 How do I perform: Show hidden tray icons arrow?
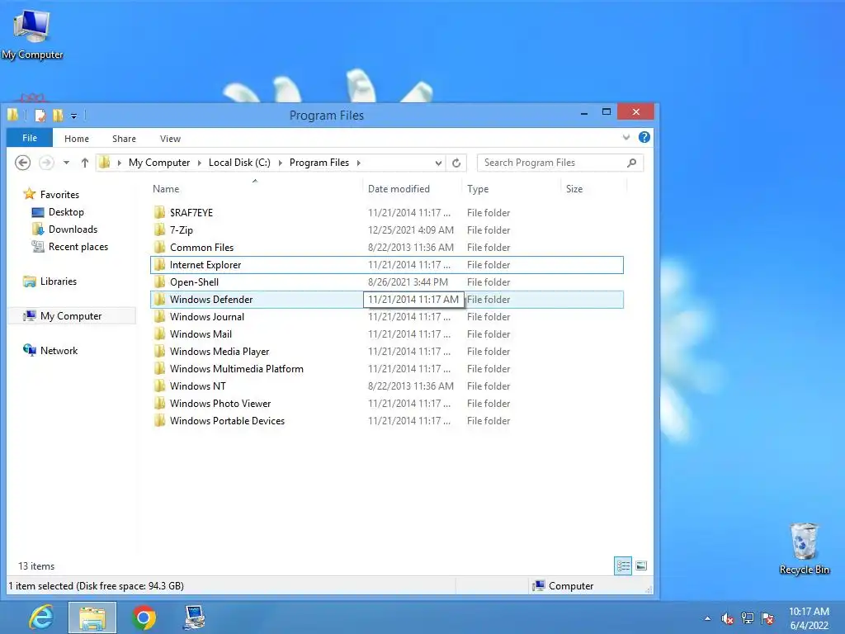707,618
